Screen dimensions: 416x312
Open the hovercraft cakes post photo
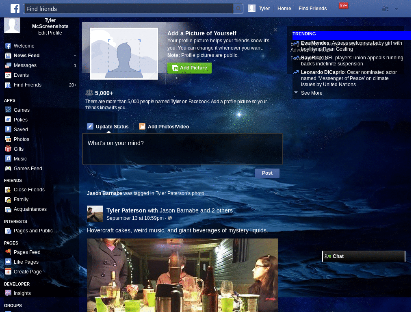click(x=182, y=275)
